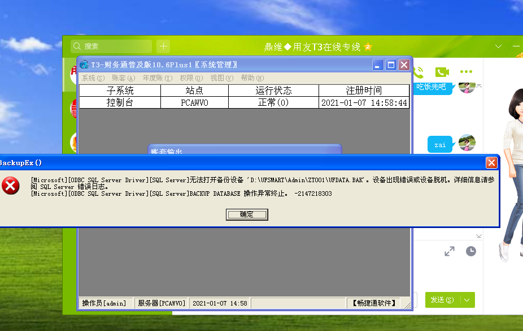
Task: Click the 子系统 column header
Action: click(120, 91)
